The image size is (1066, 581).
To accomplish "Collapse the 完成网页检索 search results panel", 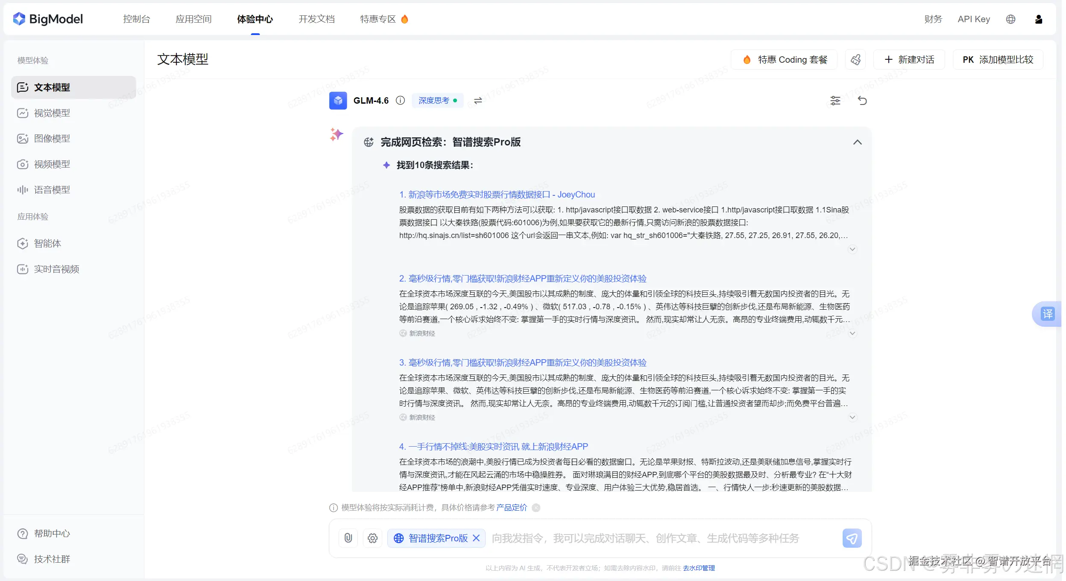I will [857, 142].
